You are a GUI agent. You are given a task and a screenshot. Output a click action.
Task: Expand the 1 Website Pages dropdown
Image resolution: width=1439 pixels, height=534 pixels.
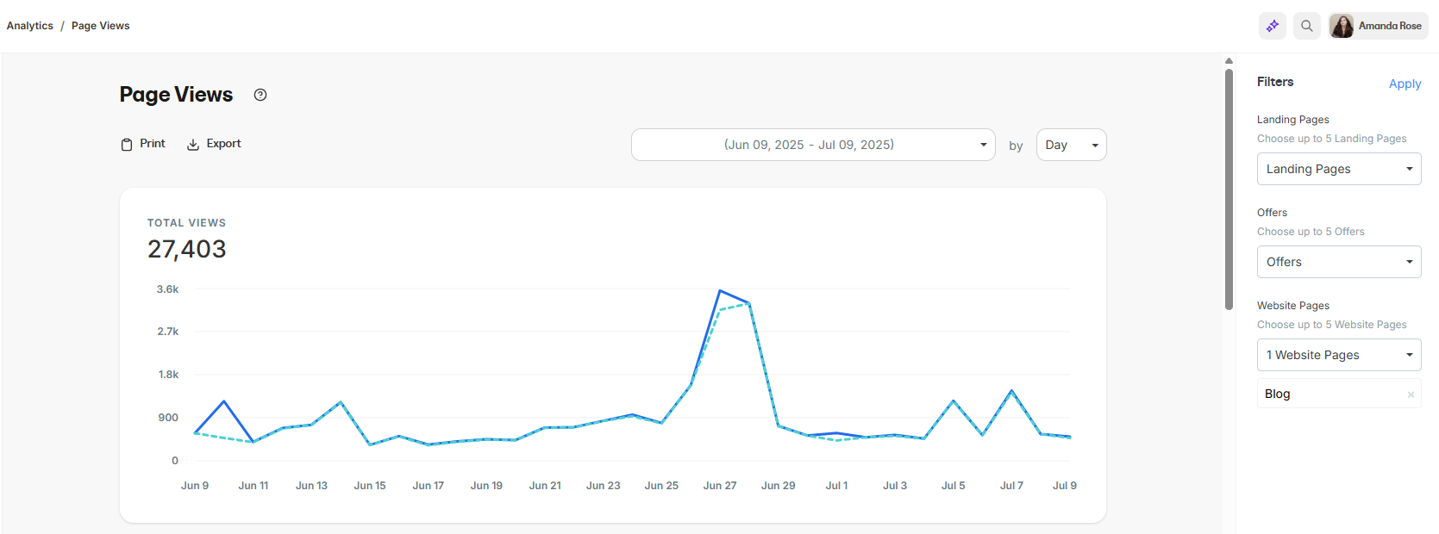click(x=1339, y=355)
